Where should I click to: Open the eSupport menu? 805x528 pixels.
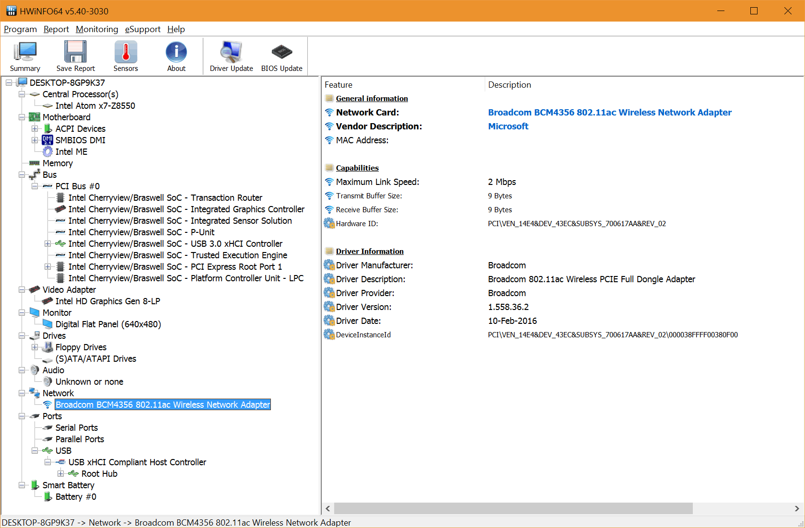pos(142,29)
